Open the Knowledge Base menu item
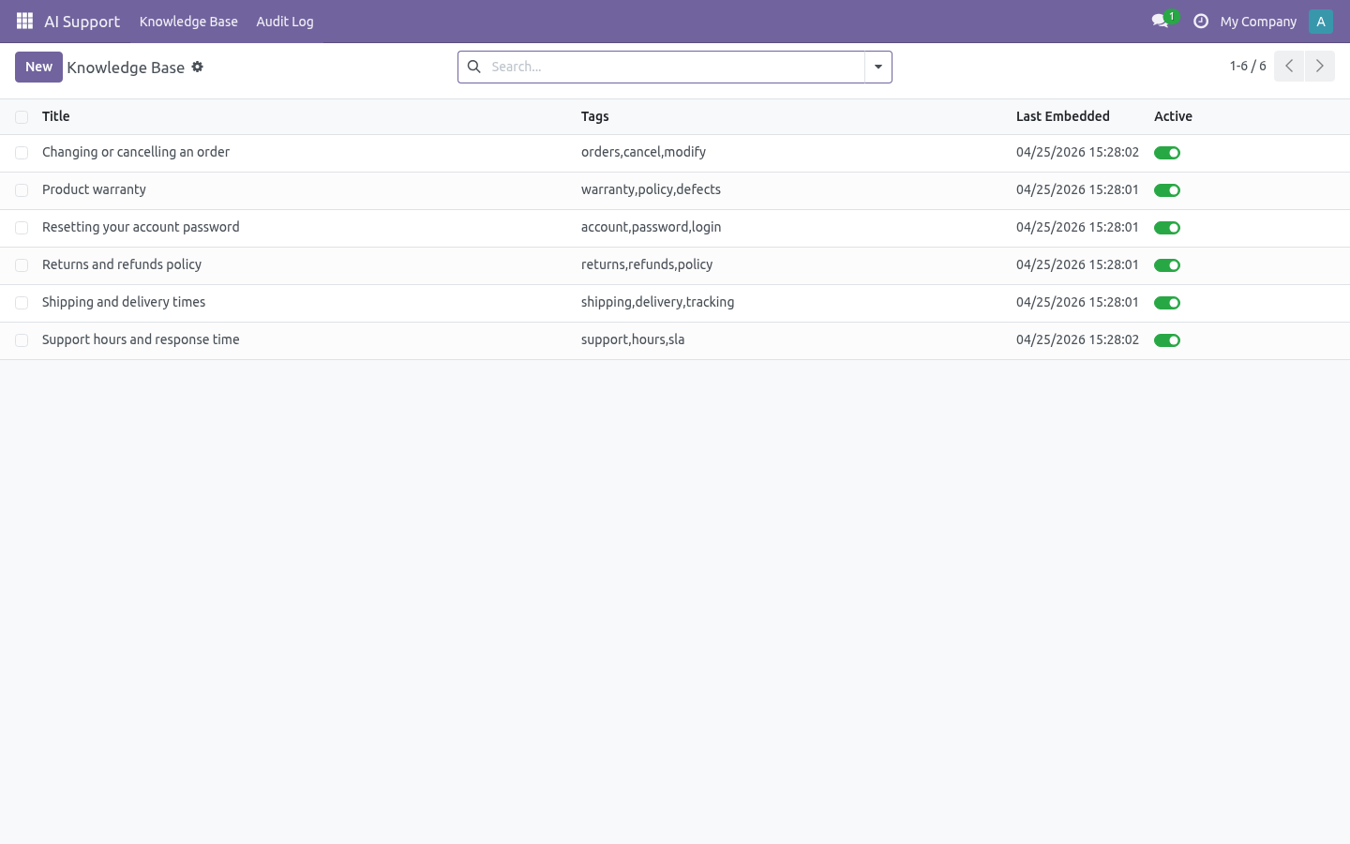1350x844 pixels. 188,22
